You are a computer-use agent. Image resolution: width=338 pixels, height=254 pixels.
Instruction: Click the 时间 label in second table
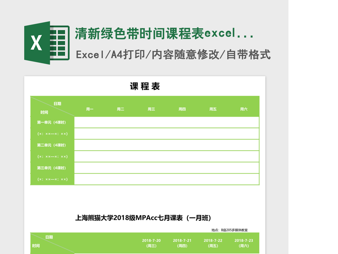point(36,246)
